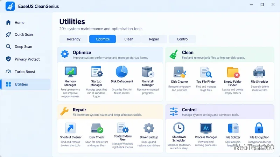Open Shortcut Cleaner arrow icon
This screenshot has height=157, width=280.
[x=70, y=128]
